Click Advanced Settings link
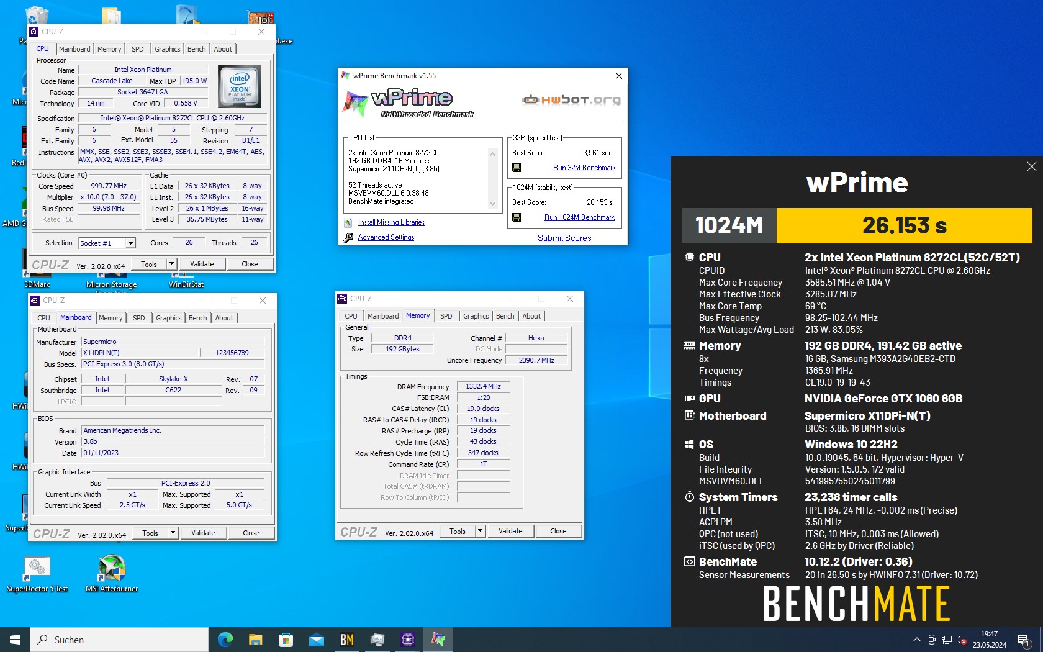This screenshot has width=1043, height=652. click(x=386, y=237)
